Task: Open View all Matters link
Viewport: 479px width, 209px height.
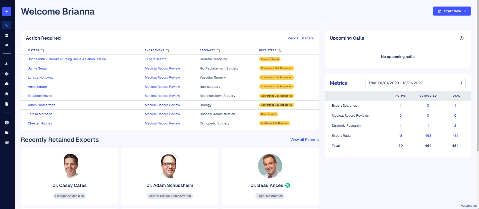Action: 300,38
